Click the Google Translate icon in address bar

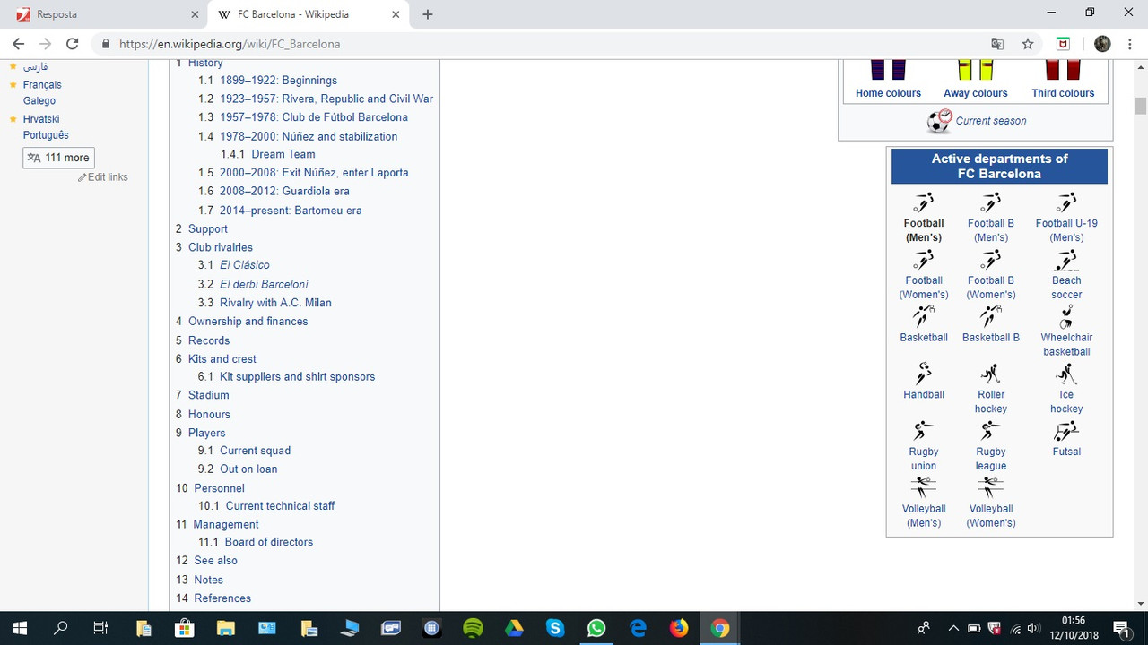click(x=997, y=44)
